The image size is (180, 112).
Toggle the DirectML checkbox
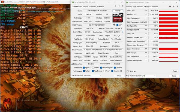tap(115, 68)
